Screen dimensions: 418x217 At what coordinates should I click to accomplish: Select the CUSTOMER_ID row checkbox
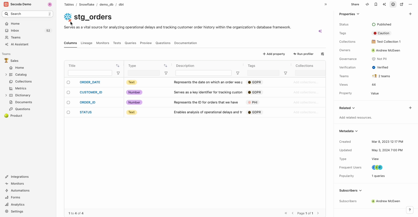[68, 93]
